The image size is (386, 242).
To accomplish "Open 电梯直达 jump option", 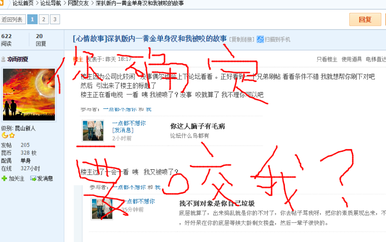I will (x=376, y=59).
